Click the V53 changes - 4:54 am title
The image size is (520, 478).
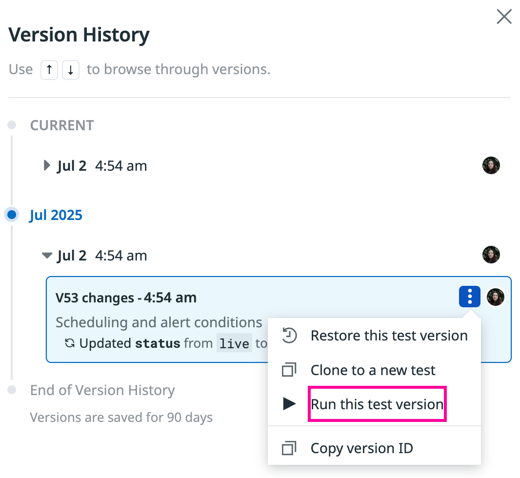tap(126, 298)
